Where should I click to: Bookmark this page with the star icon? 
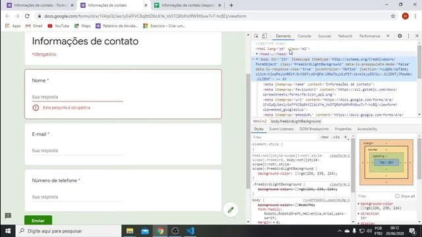pyautogui.click(x=393, y=16)
